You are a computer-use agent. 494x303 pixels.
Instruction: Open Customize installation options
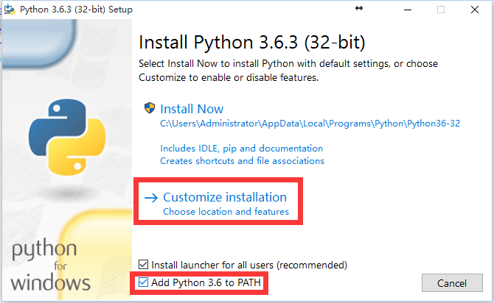coord(224,197)
